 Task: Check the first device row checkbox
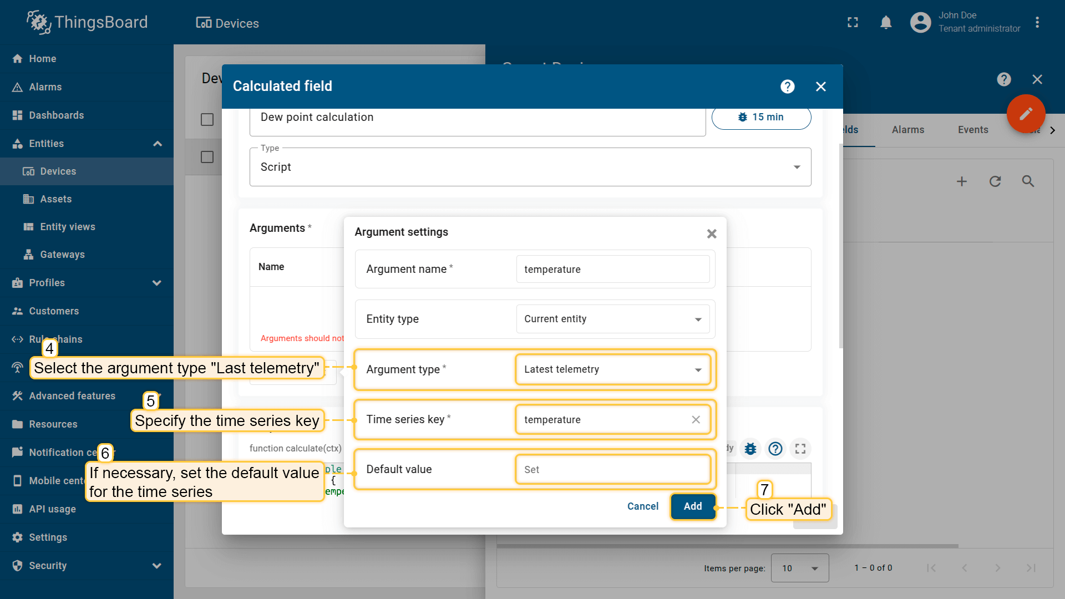click(x=207, y=158)
